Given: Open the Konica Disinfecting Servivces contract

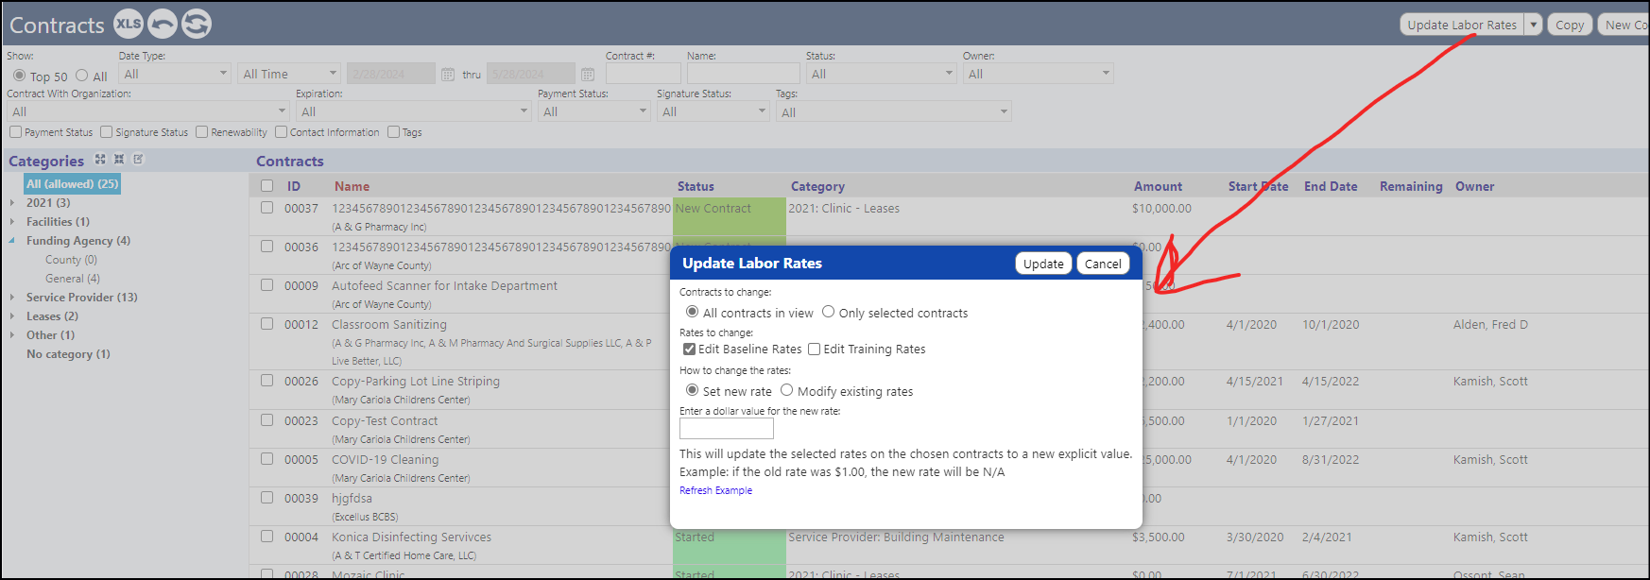Looking at the screenshot, I should 411,537.
